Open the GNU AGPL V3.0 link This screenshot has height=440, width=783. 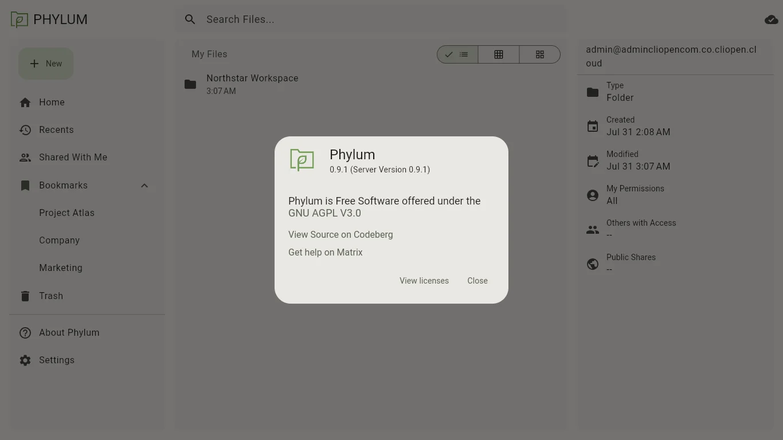[x=324, y=213]
